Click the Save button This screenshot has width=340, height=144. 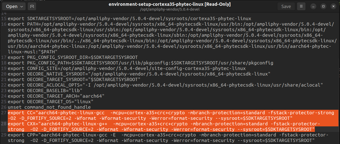[286, 6]
